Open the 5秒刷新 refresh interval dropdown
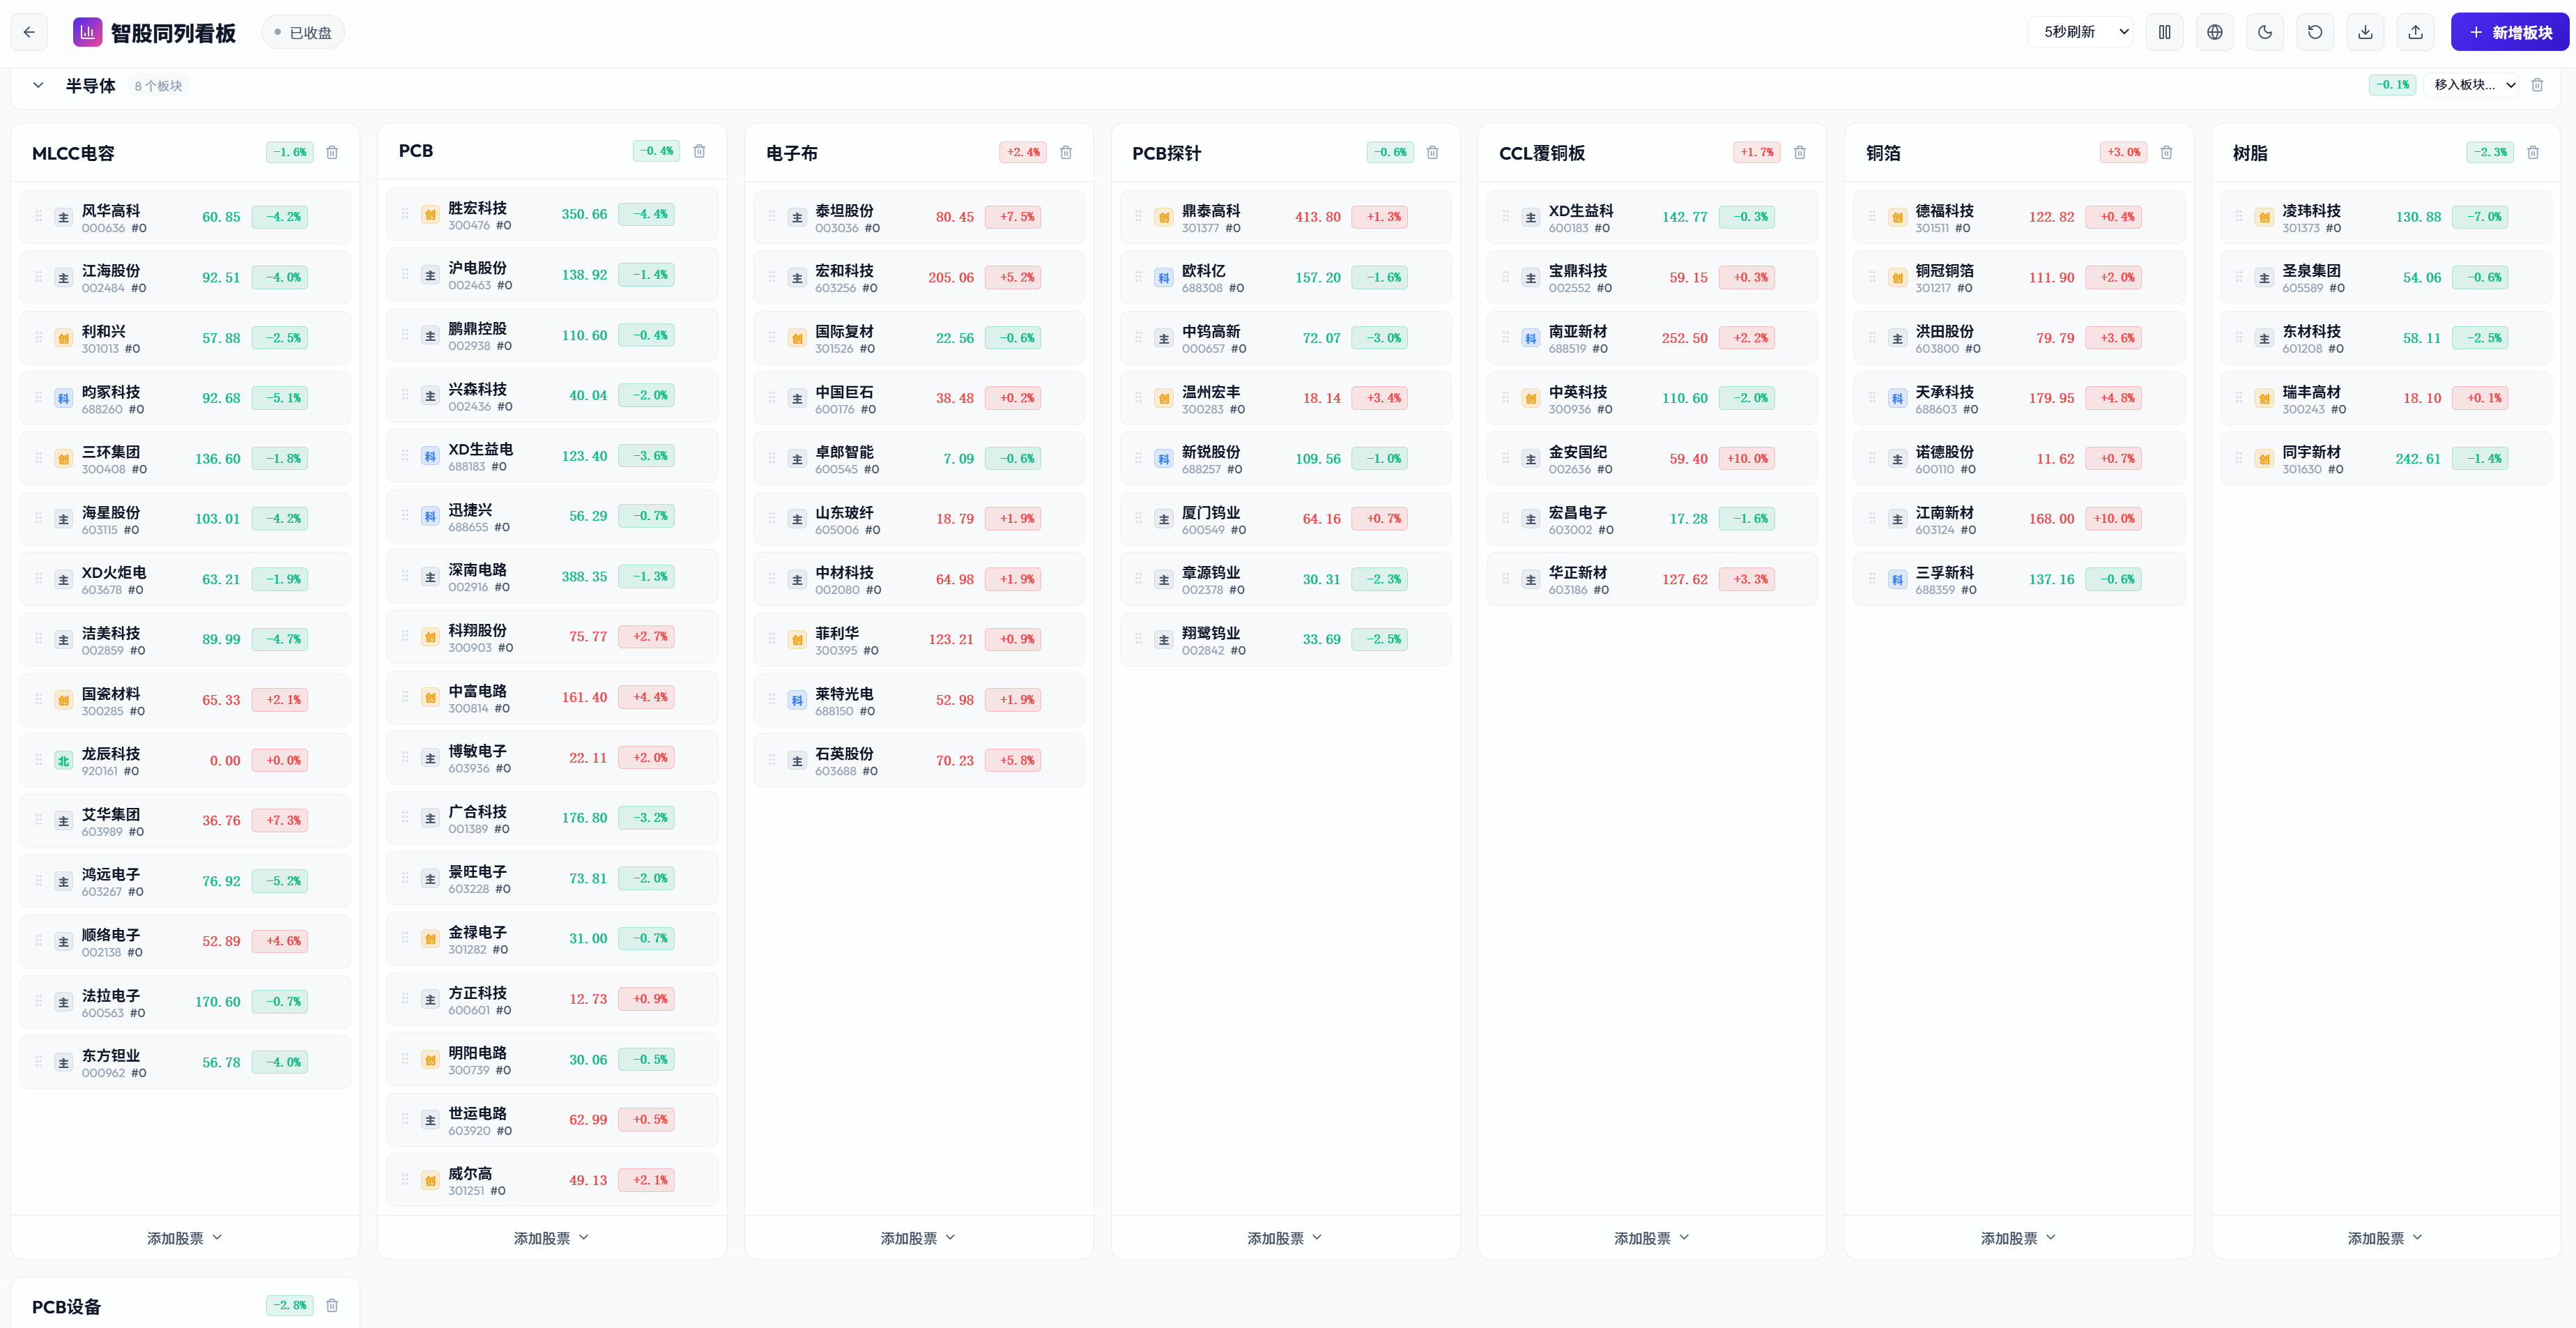This screenshot has width=2576, height=1328. pos(2081,32)
